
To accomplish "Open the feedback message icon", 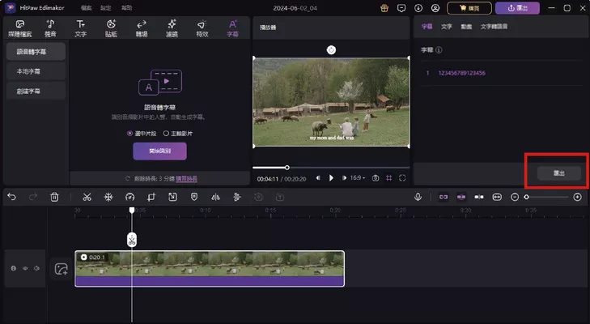I will (401, 8).
